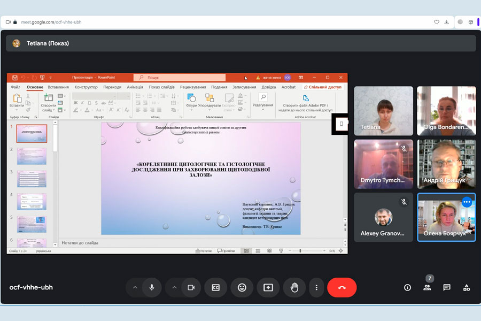Select Olga Bondarenko video tile
The image size is (481, 321).
pyautogui.click(x=446, y=111)
